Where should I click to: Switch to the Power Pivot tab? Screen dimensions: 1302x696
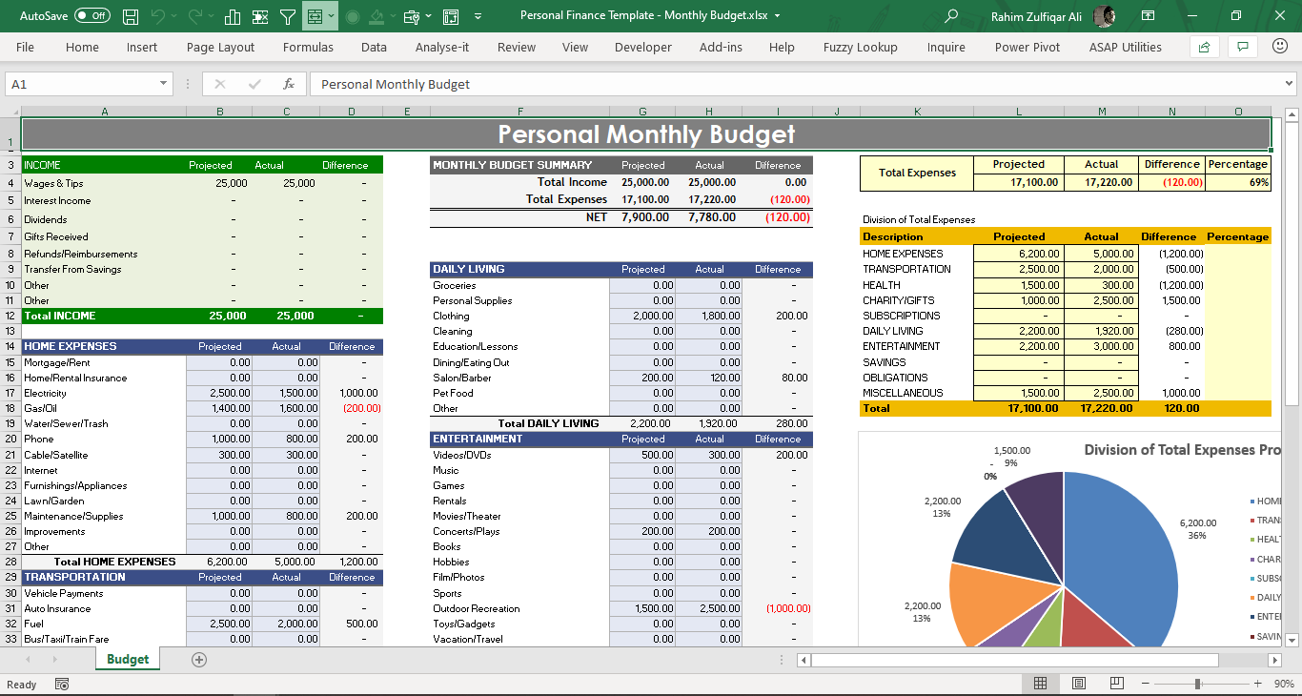[x=1027, y=47]
